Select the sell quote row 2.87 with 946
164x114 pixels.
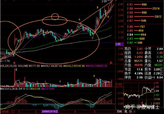137,21
